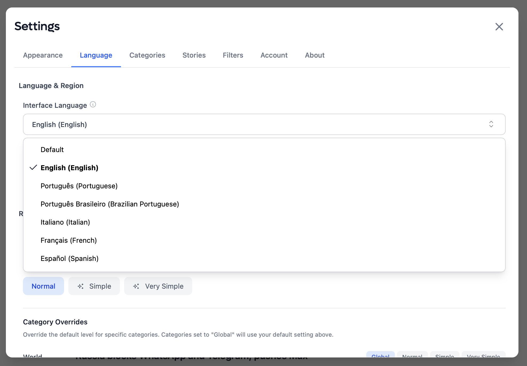Open the Categories tab
This screenshot has width=527, height=366.
(x=147, y=55)
